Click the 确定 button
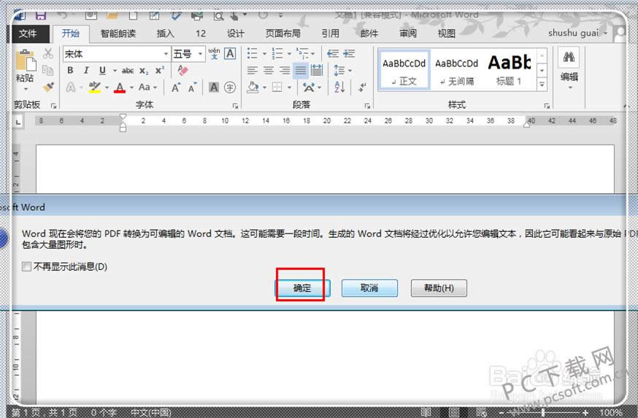This screenshot has width=638, height=418. pyautogui.click(x=302, y=288)
